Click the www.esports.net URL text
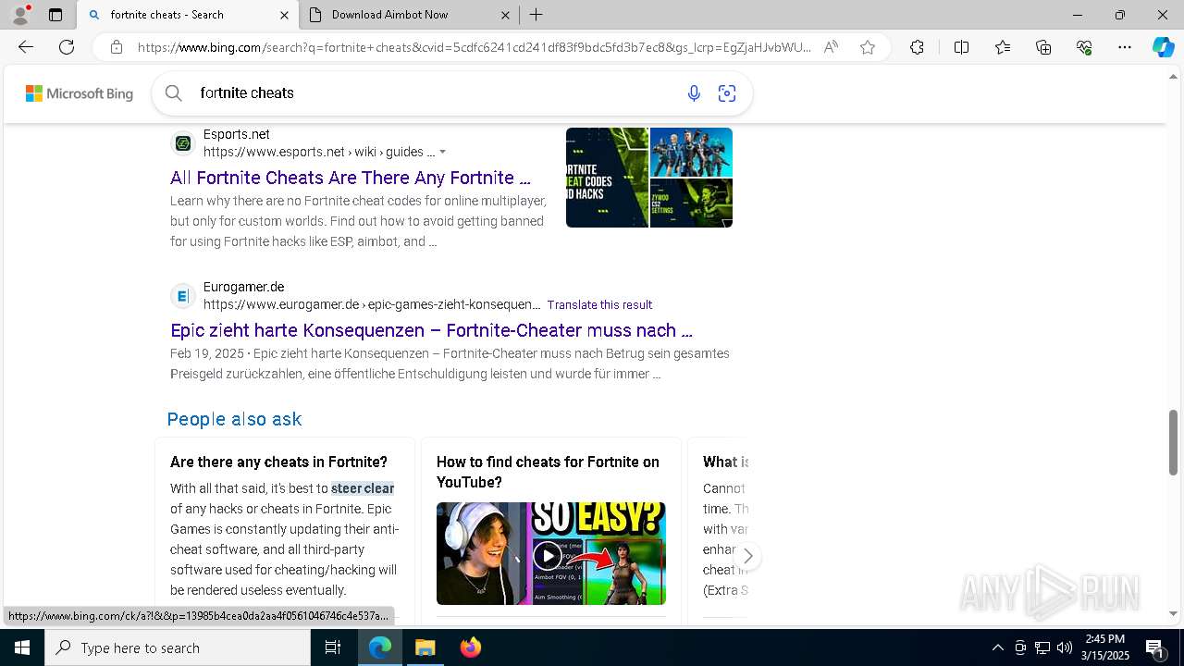This screenshot has height=666, width=1184. pos(319,152)
